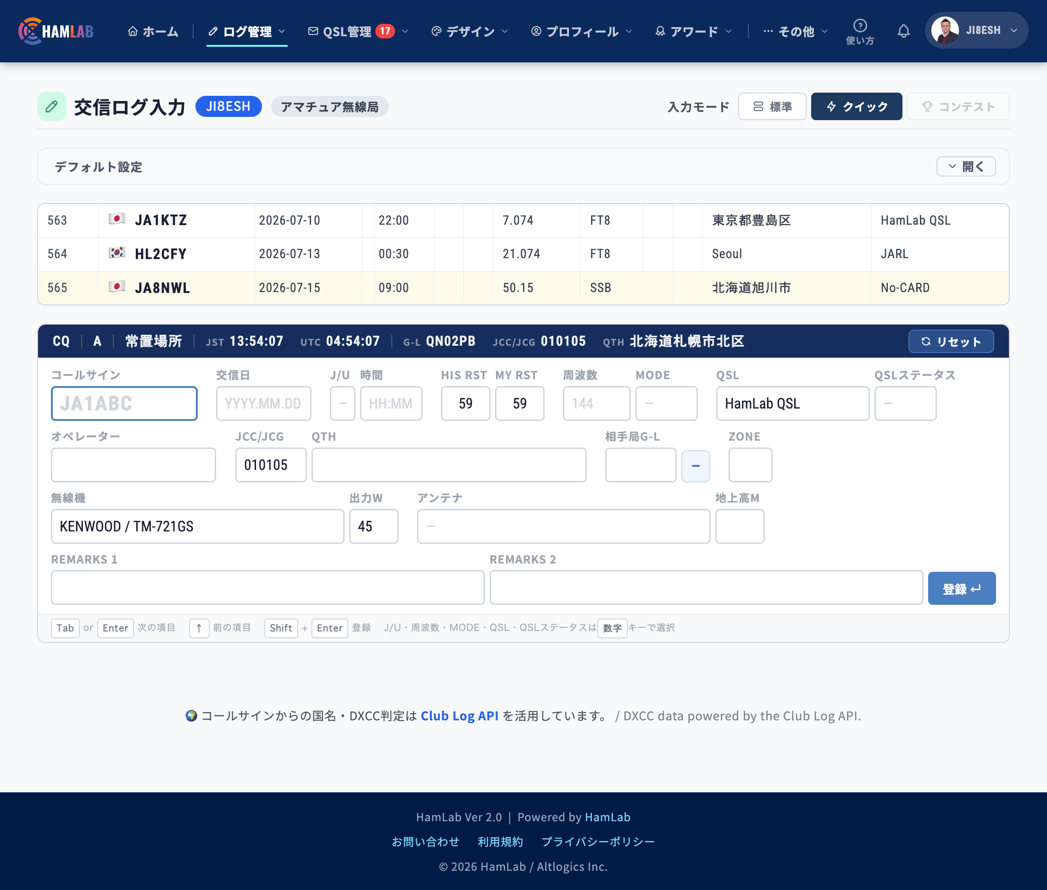Click the アマチュア無線局 badge

point(329,106)
